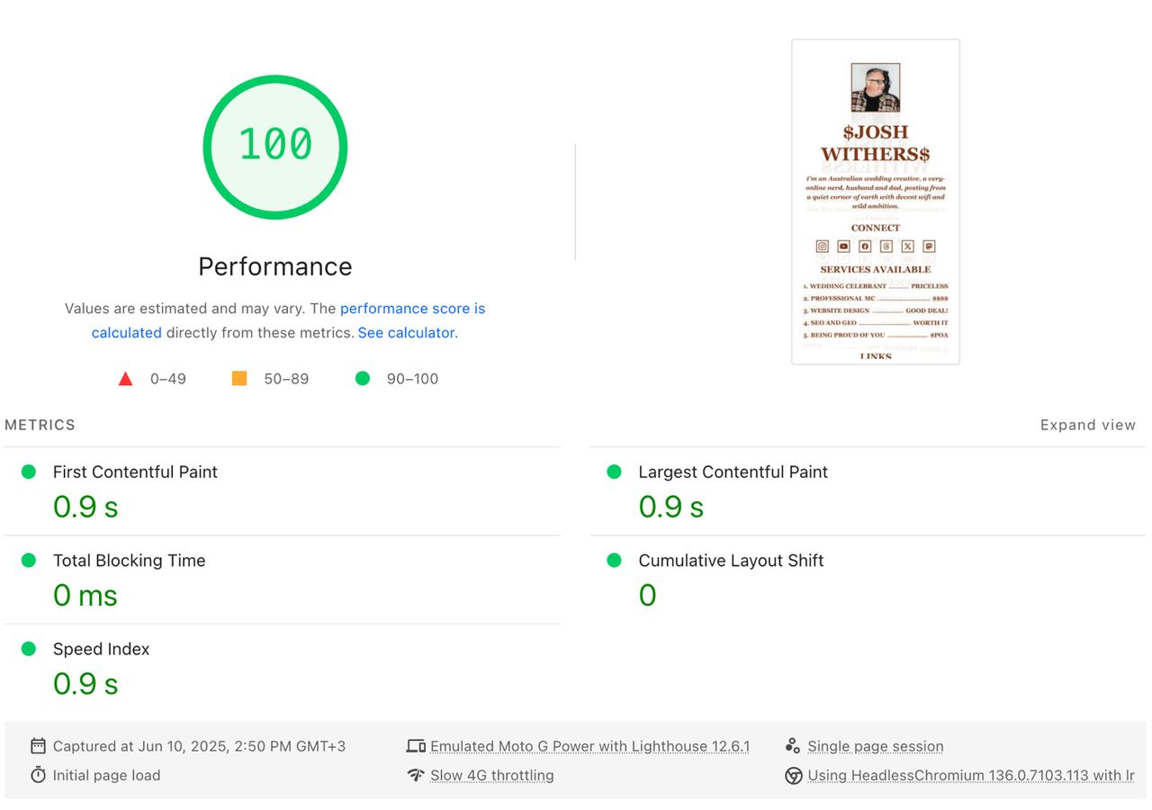Click the stopwatch icon beside Initial page load
Viewport: 1152px width, 810px height.
point(38,775)
